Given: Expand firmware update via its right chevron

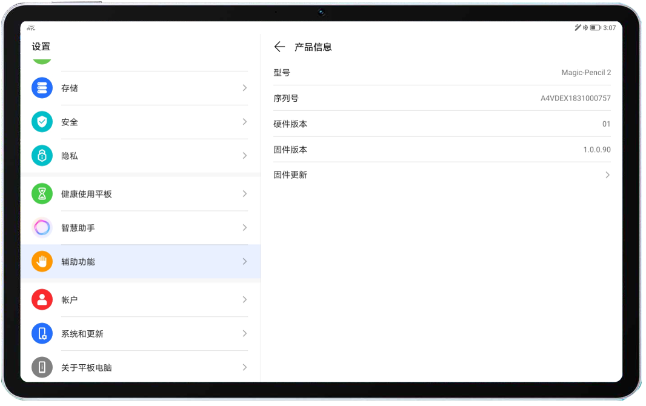Looking at the screenshot, I should pos(607,175).
